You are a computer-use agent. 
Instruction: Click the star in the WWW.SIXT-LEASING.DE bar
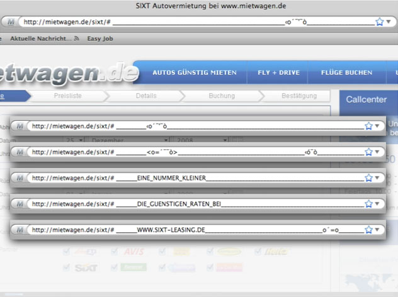click(x=369, y=230)
